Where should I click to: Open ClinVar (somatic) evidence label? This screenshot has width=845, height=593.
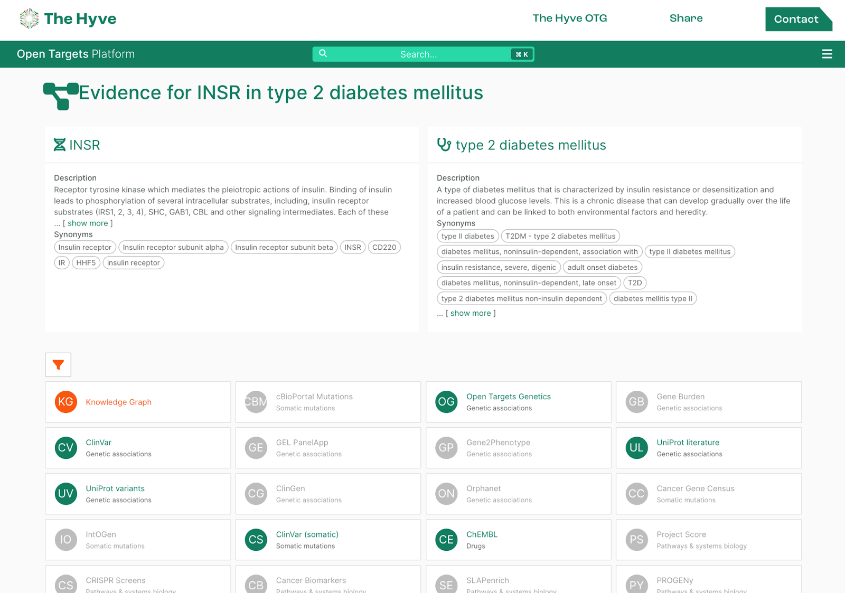(307, 534)
